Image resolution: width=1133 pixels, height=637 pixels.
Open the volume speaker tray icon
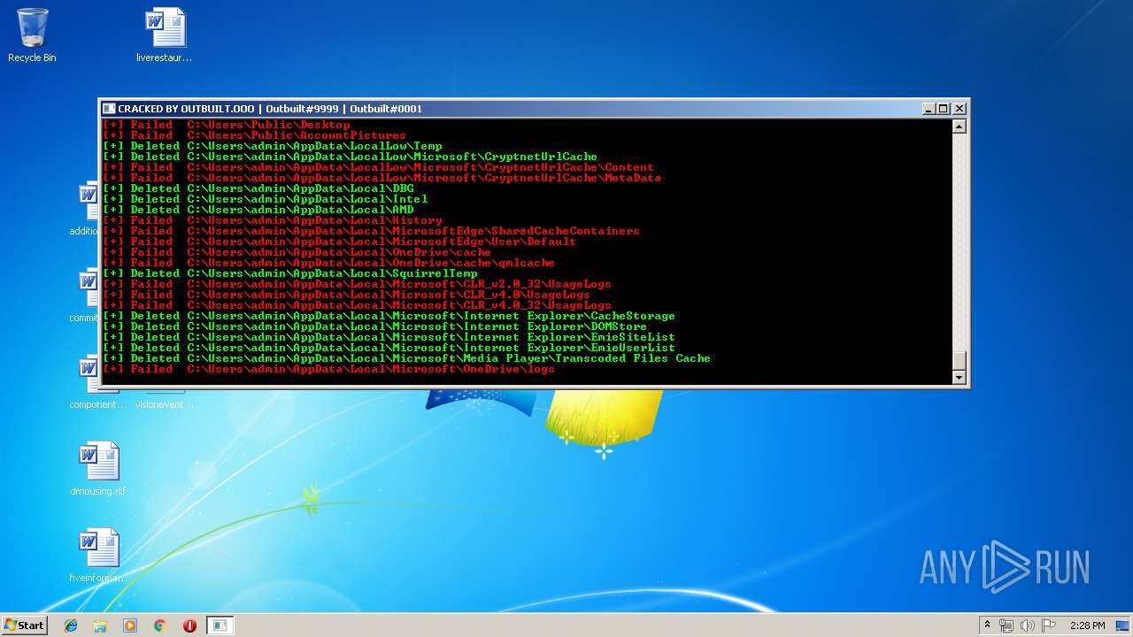1028,625
